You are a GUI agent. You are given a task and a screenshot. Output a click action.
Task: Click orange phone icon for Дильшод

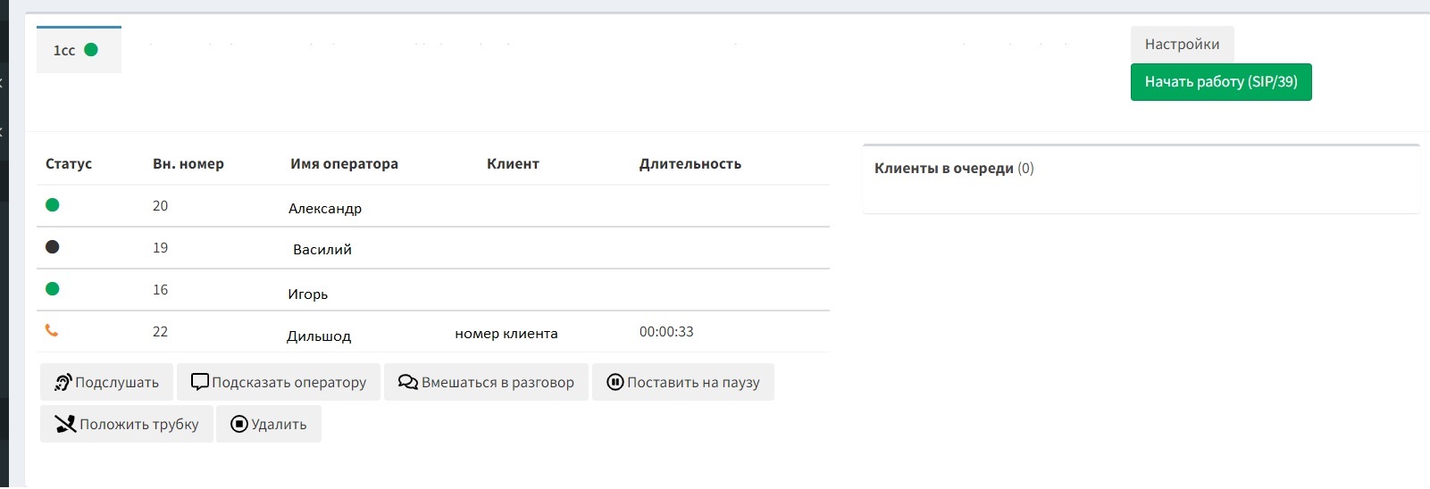52,331
